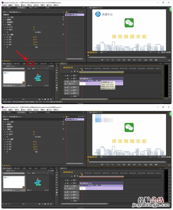Image resolution: width=173 pixels, height=210 pixels.
Task: Mute 音频 2 speaker in top timeline
Action: (66, 90)
